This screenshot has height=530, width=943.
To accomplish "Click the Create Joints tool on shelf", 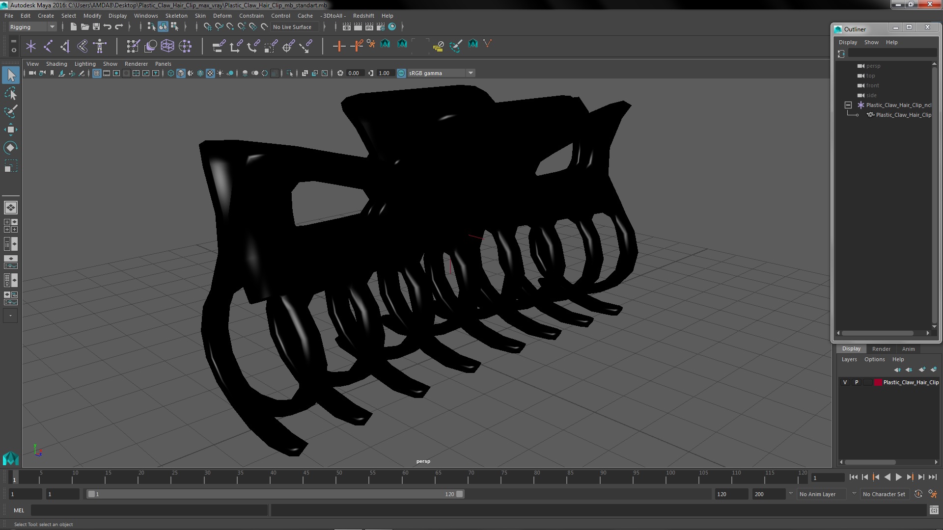I will (48, 46).
